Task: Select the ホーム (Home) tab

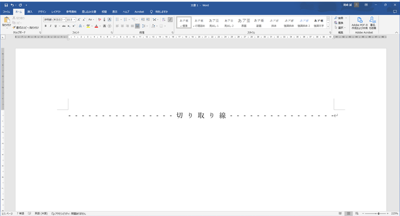Action: [19, 12]
